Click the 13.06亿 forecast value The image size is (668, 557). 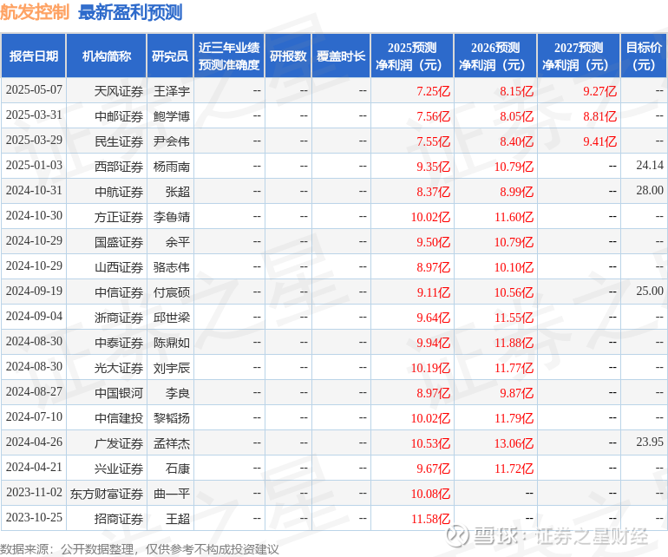[x=514, y=443]
